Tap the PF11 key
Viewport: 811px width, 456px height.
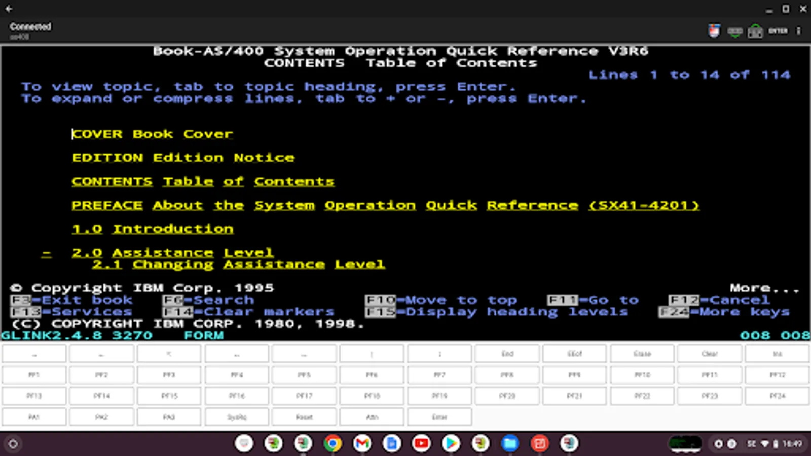coord(710,375)
